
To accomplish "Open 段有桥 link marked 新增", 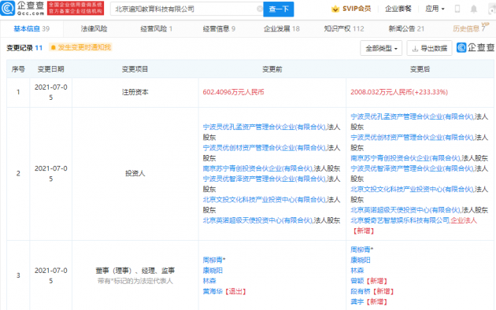I will click(361, 291).
